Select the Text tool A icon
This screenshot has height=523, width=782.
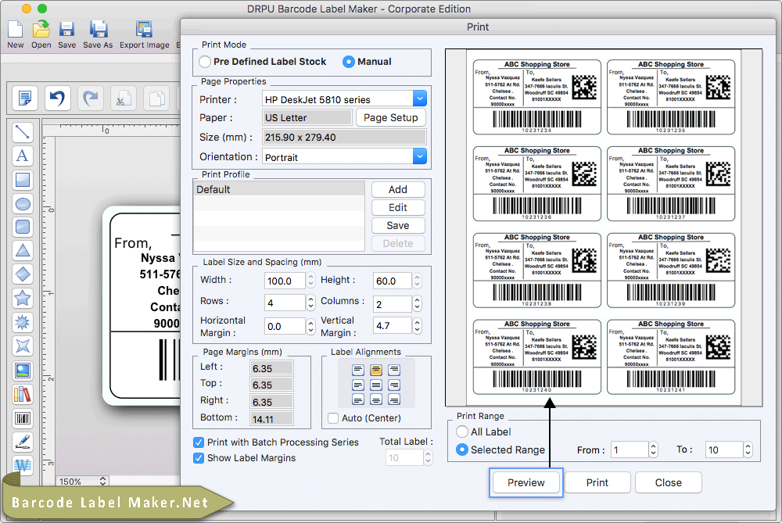23,156
